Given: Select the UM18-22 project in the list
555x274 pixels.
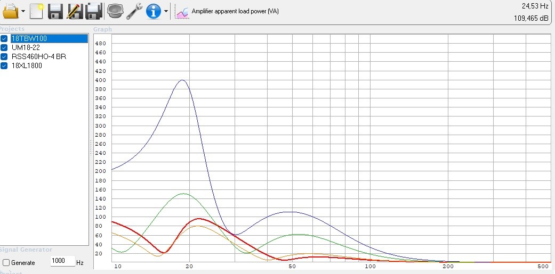Looking at the screenshot, I should pos(25,47).
